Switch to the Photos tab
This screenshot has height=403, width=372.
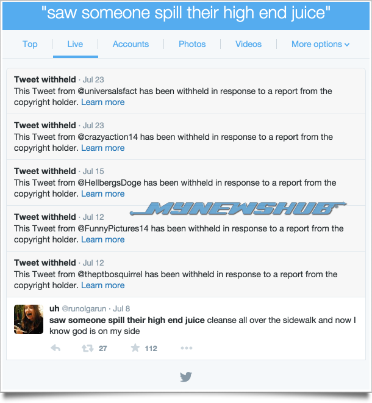(x=192, y=44)
